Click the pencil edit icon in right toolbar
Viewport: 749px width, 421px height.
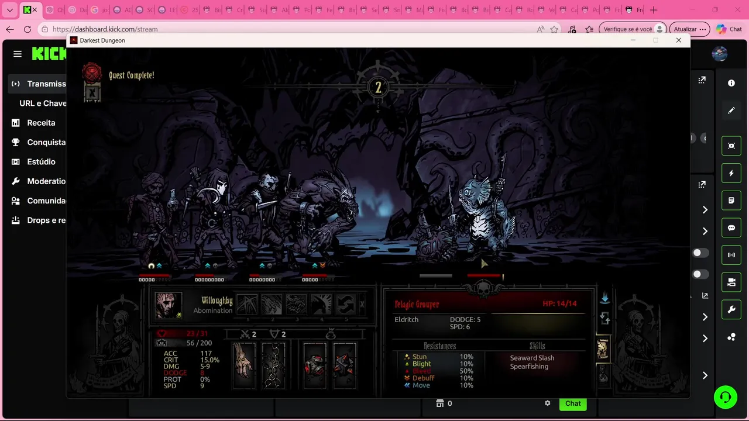(731, 110)
